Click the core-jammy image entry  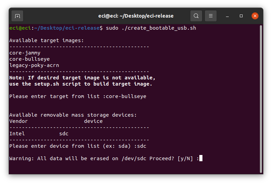click(25, 53)
